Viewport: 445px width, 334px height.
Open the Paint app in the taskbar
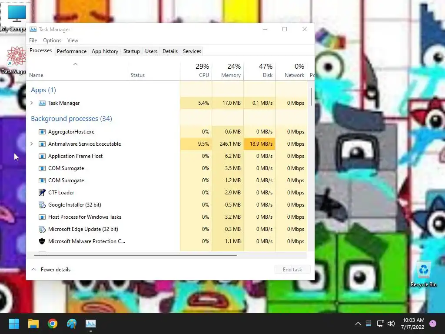point(72,324)
